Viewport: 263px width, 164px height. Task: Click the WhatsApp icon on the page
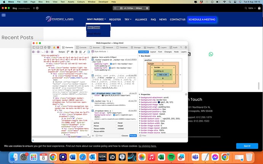coord(211,54)
